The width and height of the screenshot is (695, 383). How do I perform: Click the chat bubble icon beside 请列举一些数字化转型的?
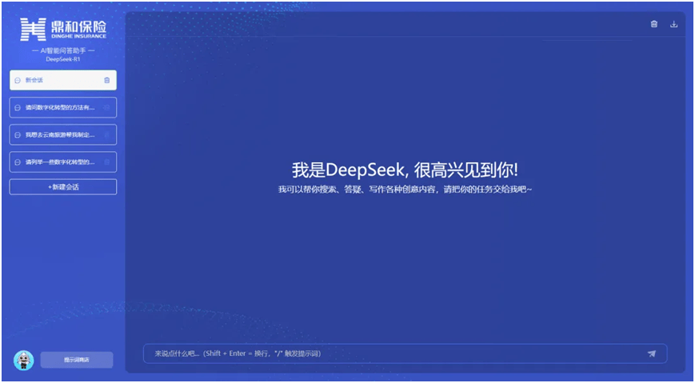click(18, 162)
